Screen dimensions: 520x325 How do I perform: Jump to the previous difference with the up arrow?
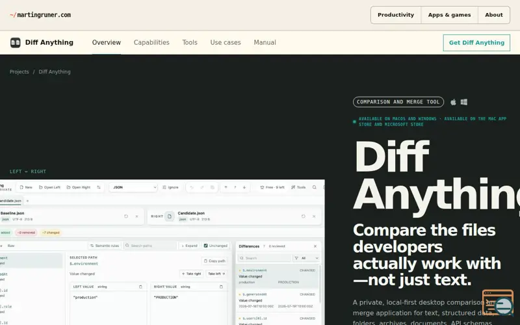(x=226, y=187)
